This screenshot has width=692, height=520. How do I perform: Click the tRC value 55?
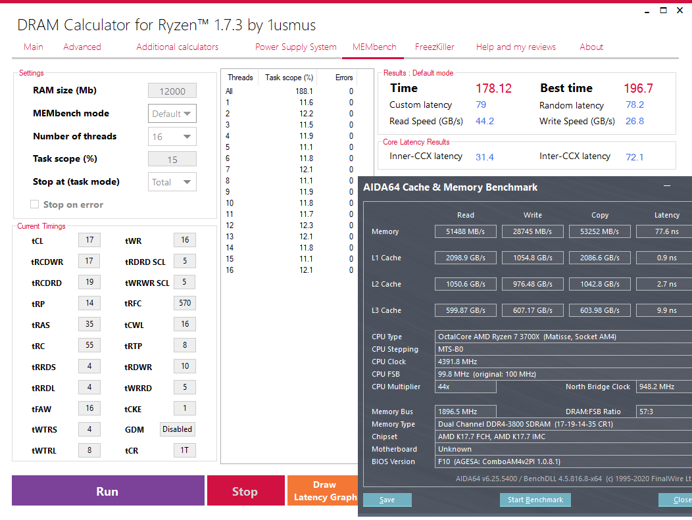[x=89, y=345]
